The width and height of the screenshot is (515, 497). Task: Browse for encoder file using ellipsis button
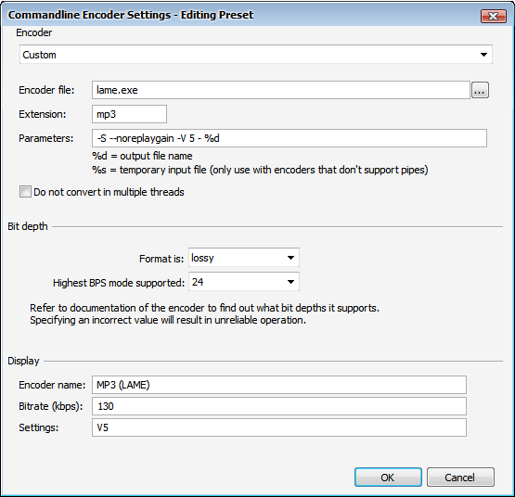tap(480, 90)
